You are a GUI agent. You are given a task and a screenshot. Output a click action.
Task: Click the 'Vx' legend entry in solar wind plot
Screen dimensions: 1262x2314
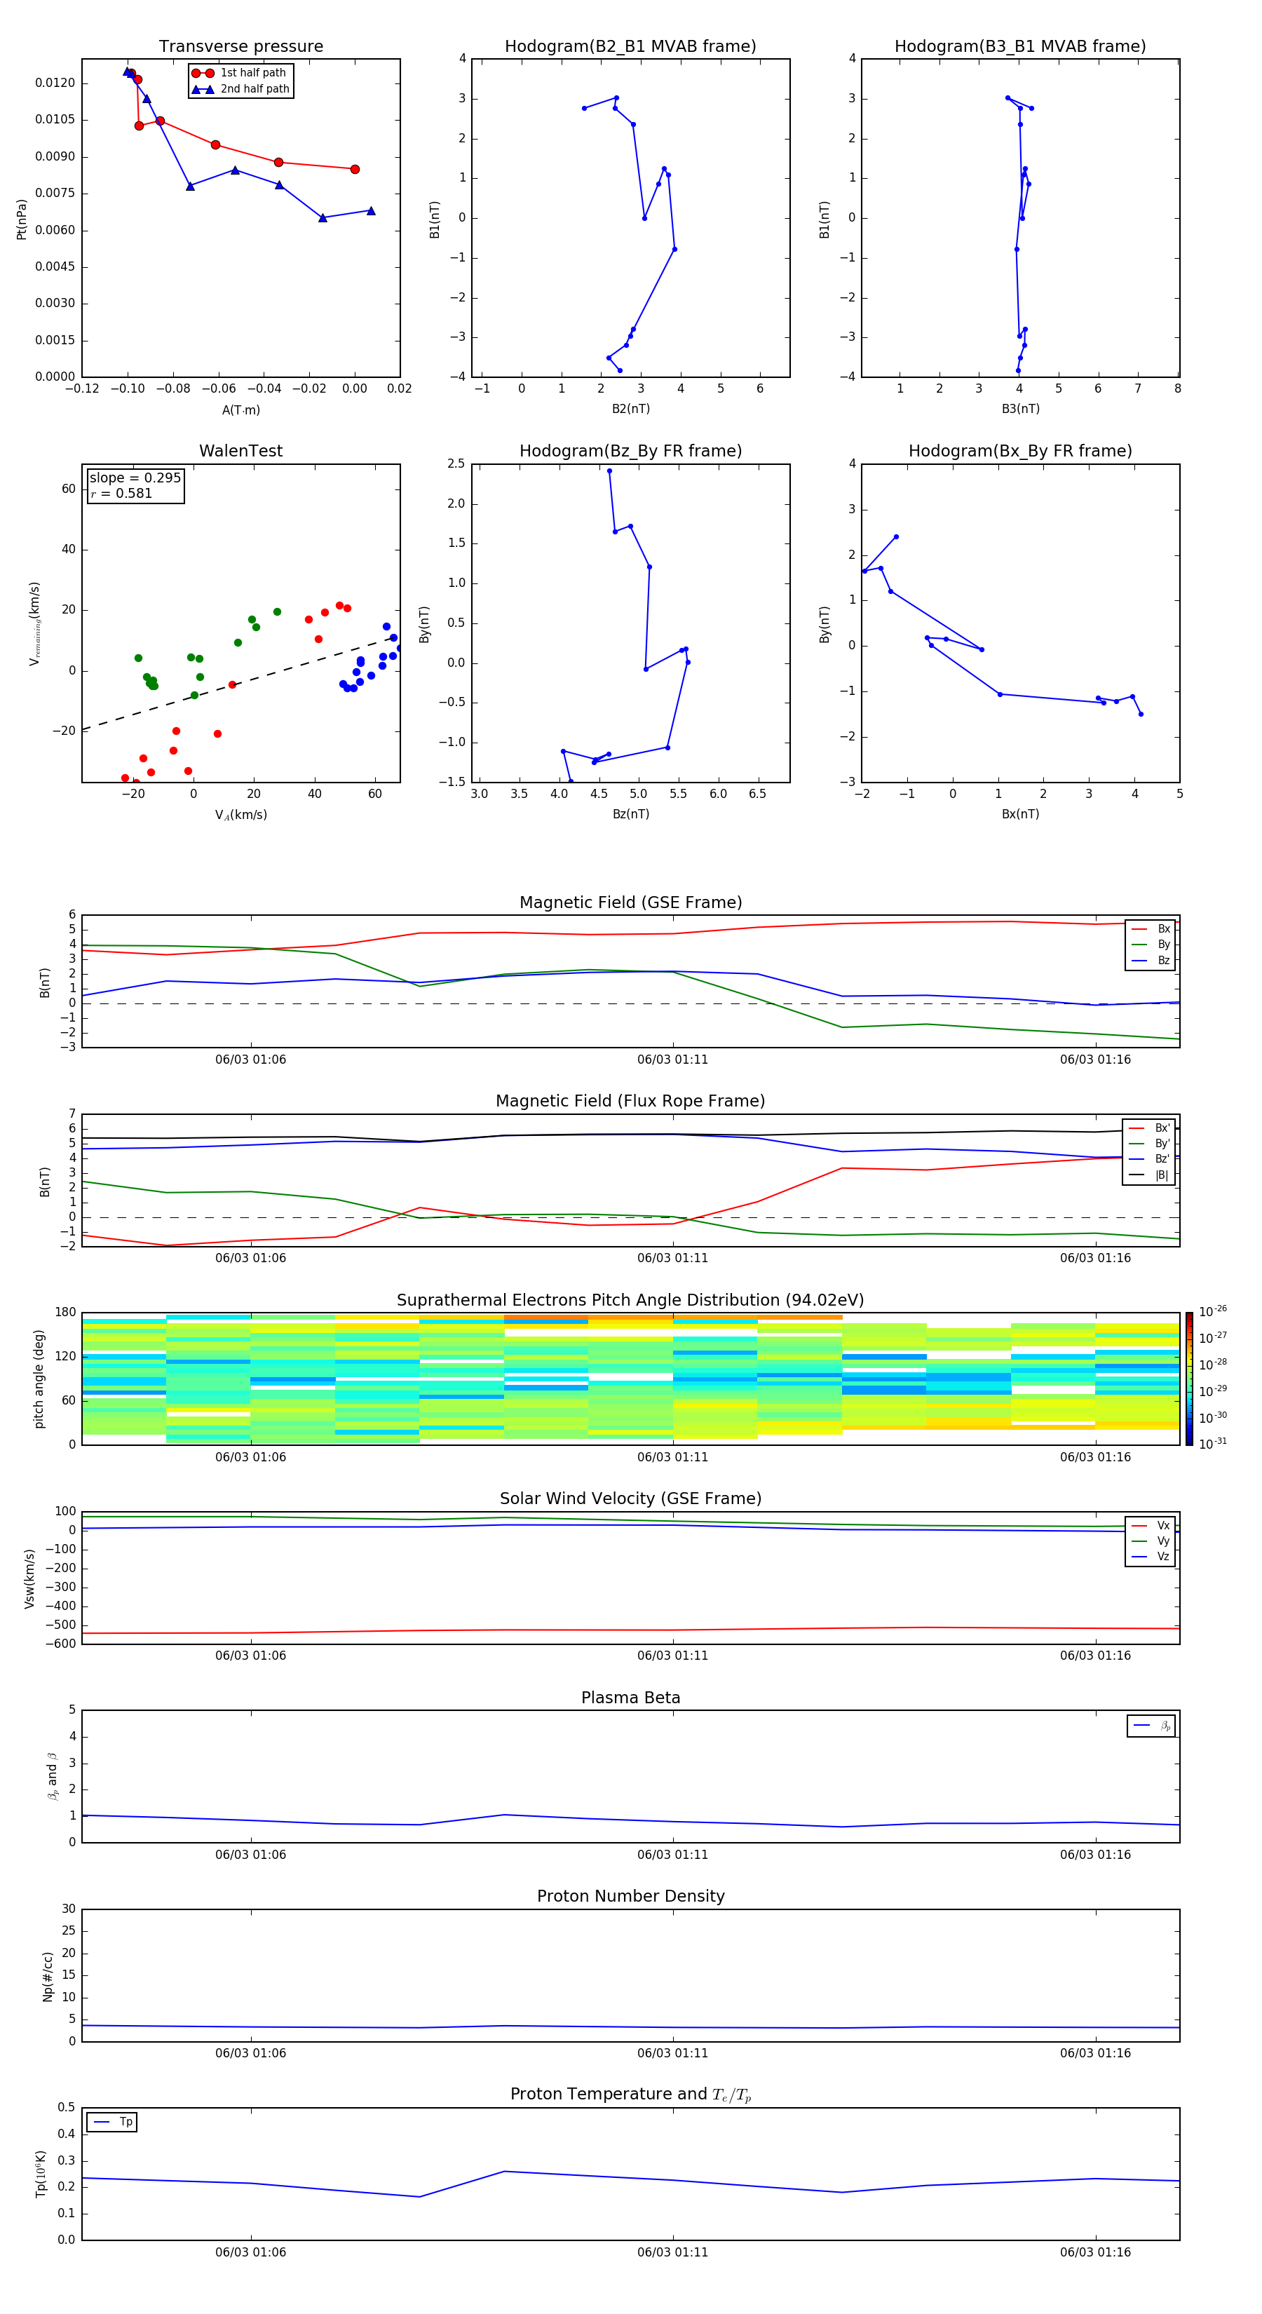(x=1151, y=1525)
